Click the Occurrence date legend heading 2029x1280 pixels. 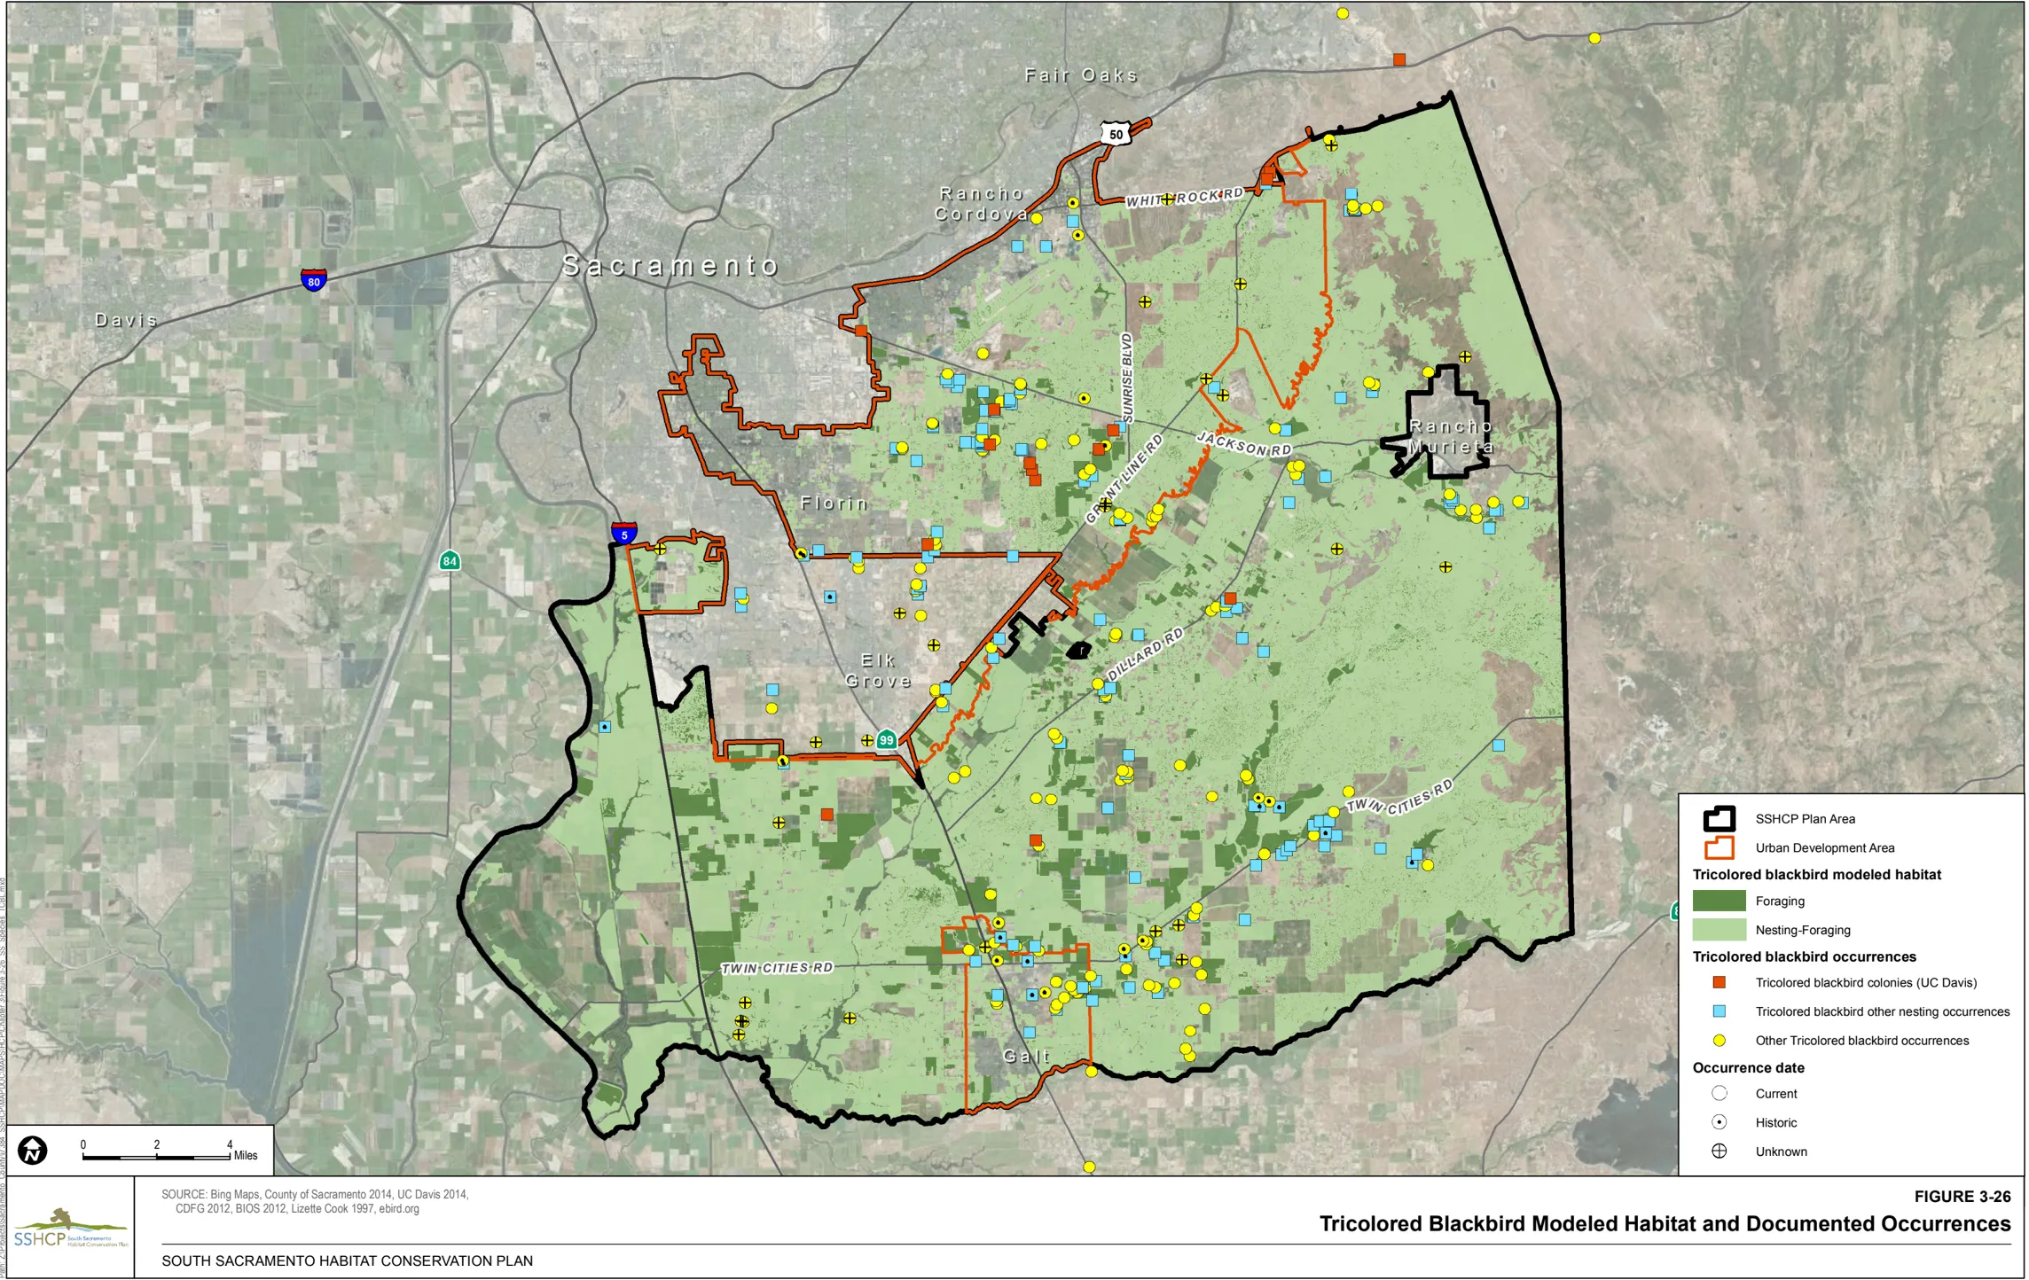tap(1748, 1067)
